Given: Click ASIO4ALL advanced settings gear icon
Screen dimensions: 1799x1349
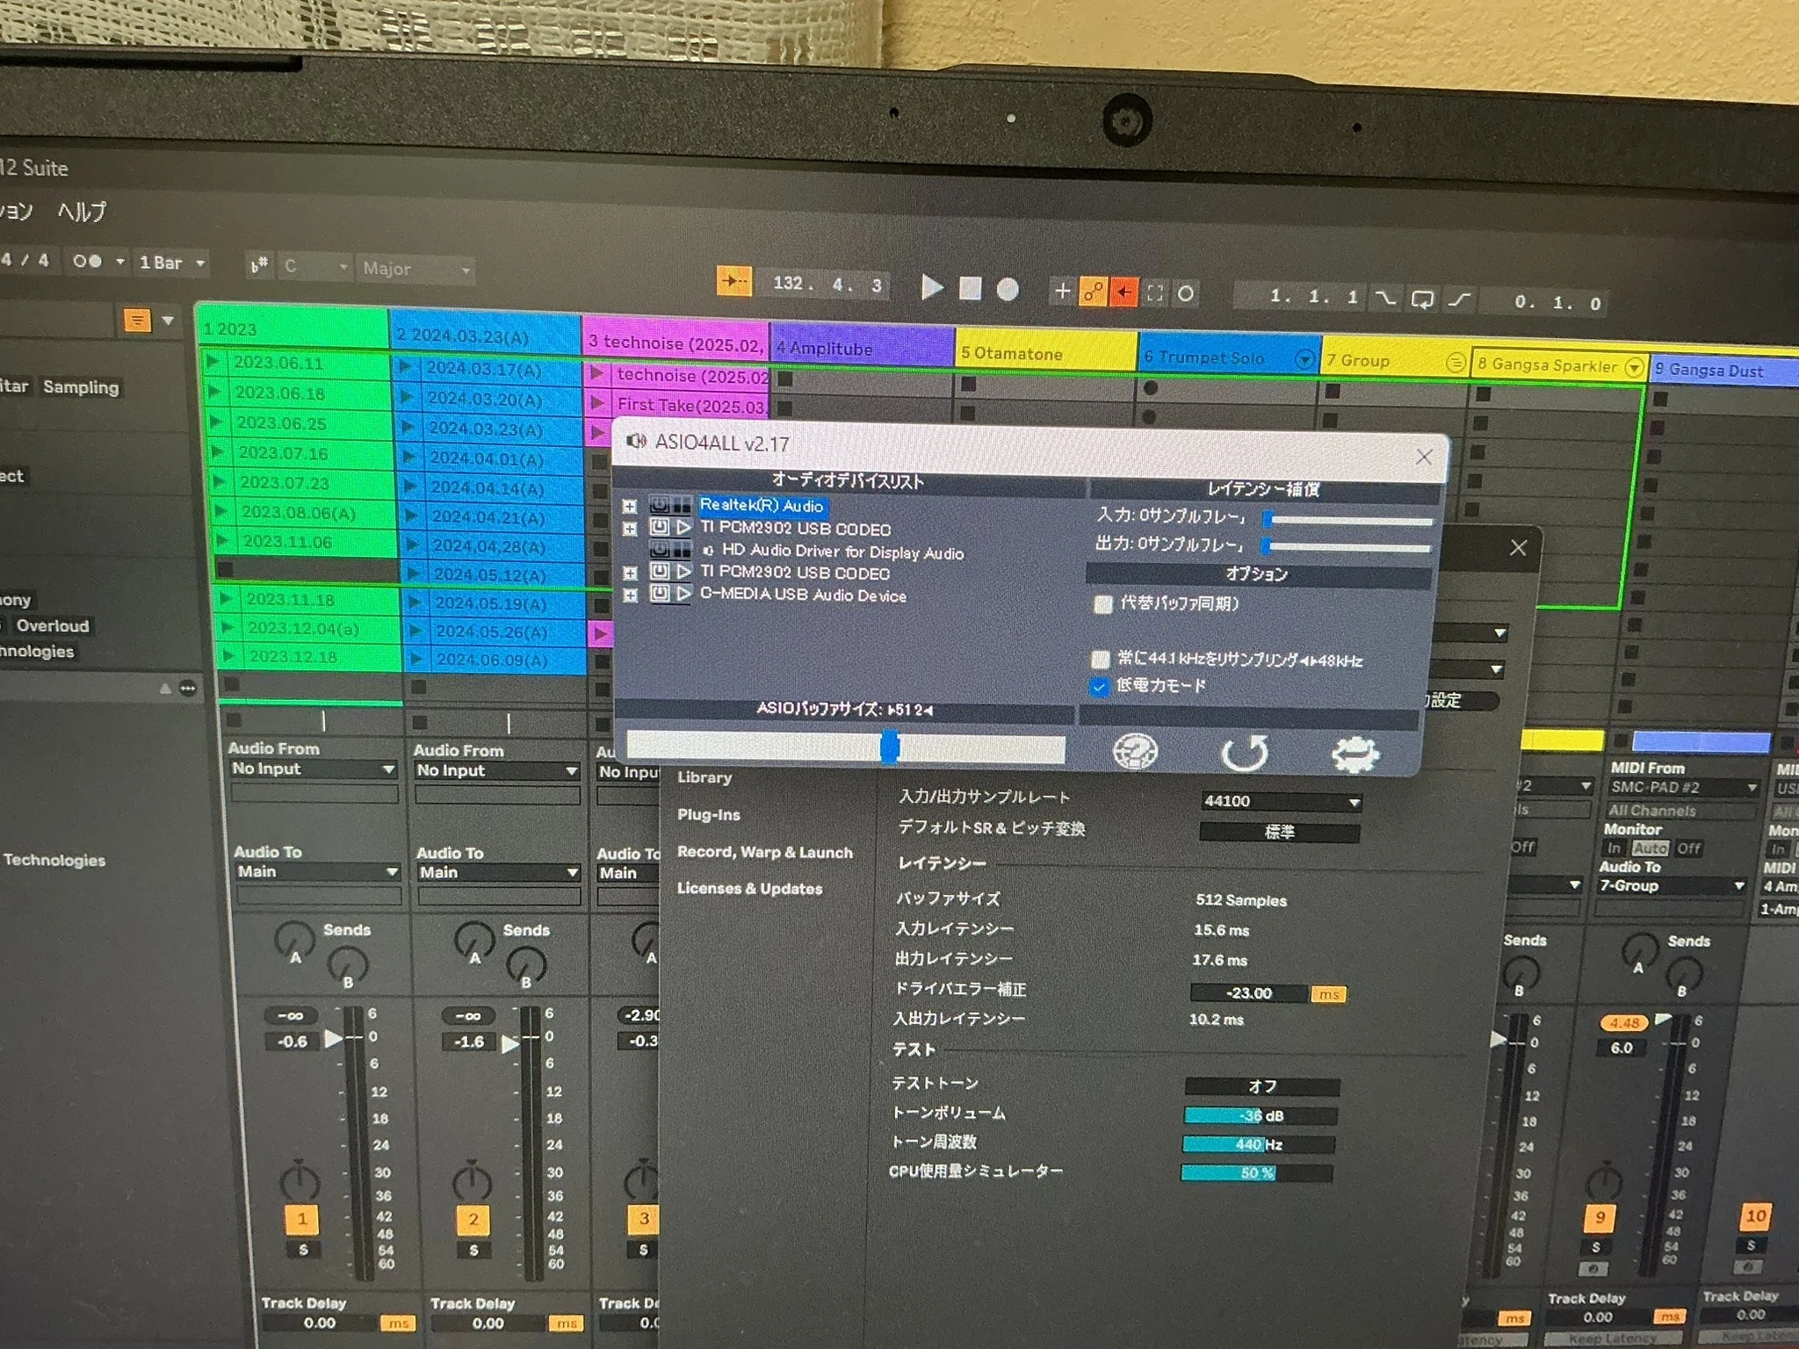Looking at the screenshot, I should (x=1355, y=754).
